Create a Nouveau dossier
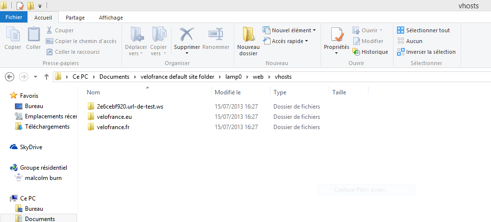 tap(248, 41)
